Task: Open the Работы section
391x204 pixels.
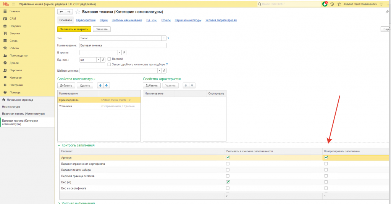Action: [x=14, y=48]
